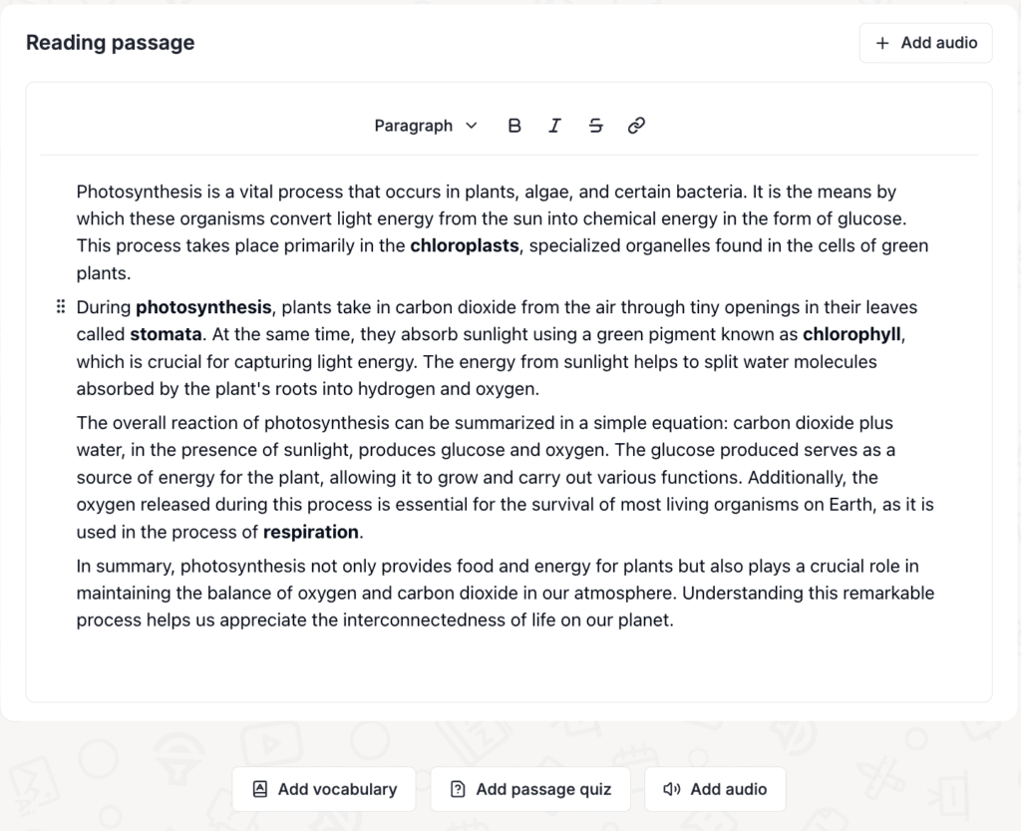Image resolution: width=1021 pixels, height=831 pixels.
Task: Click the bold word 'photosynthesis' in the second paragraph
Action: click(x=203, y=307)
